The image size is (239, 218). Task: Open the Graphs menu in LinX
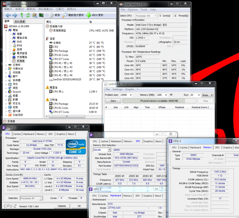130,89
